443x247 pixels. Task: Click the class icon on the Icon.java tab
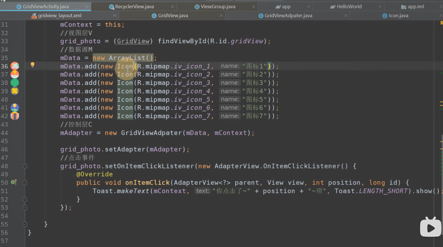pyautogui.click(x=385, y=16)
